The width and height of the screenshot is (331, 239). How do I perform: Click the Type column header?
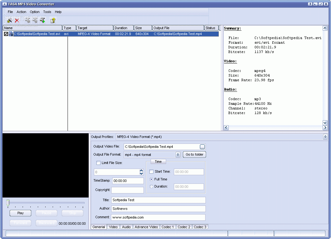[x=69, y=28]
